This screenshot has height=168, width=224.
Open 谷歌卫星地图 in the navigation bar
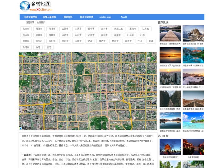[30, 17]
